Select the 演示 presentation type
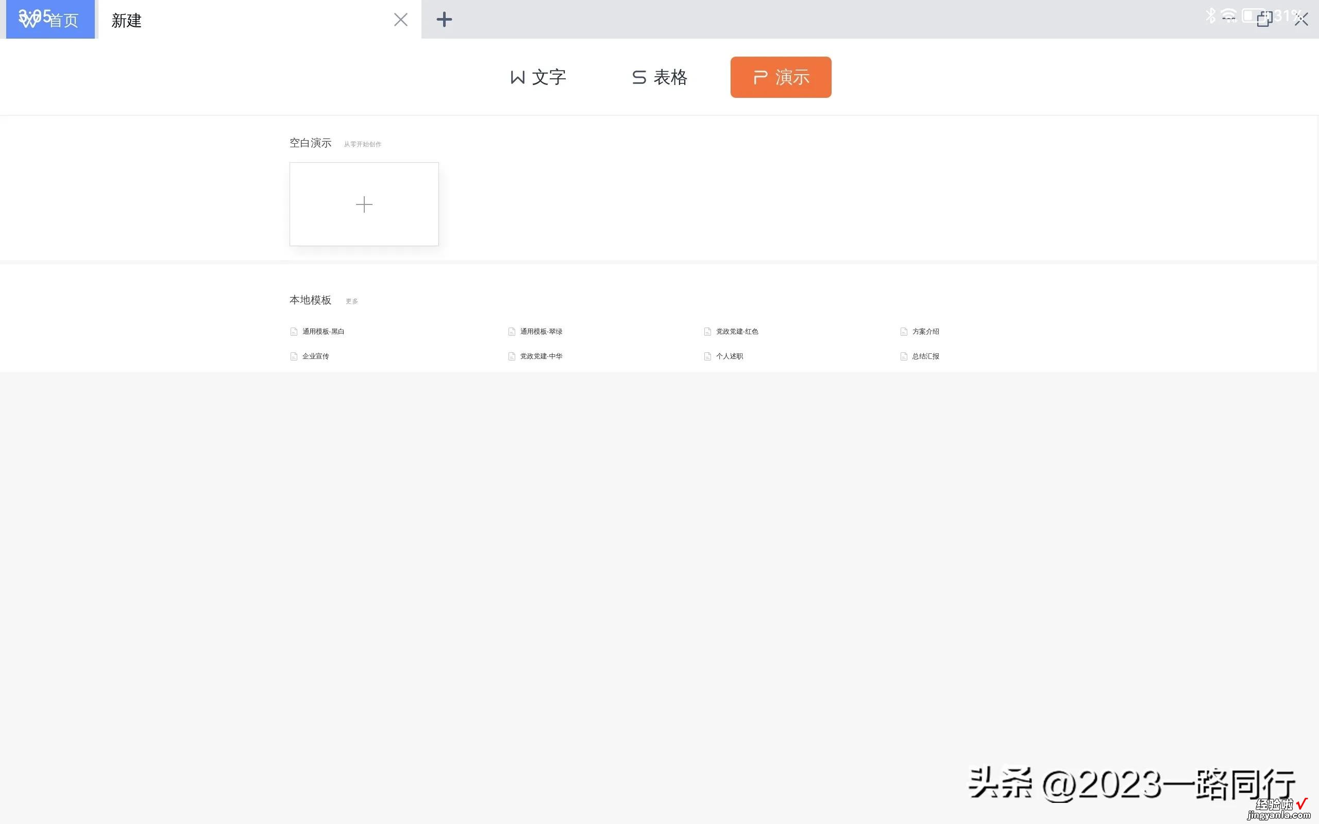Screen dimensions: 1319x824 [781, 77]
